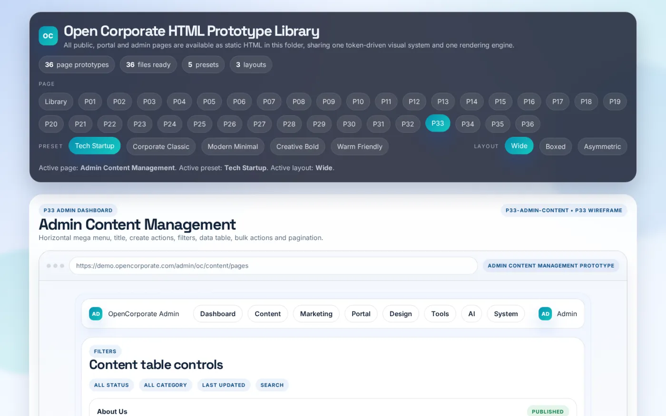Click the P32 page pill
666x416 pixels.
pos(408,124)
